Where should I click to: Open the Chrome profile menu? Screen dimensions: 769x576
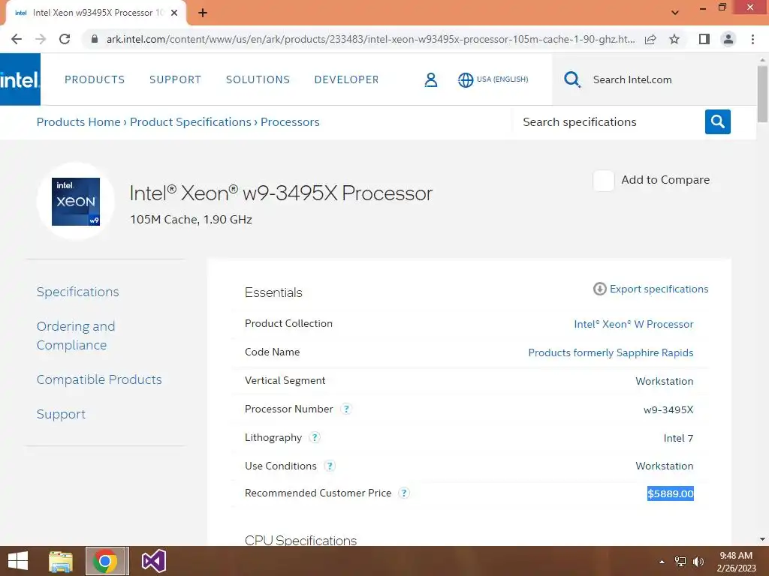(x=728, y=39)
